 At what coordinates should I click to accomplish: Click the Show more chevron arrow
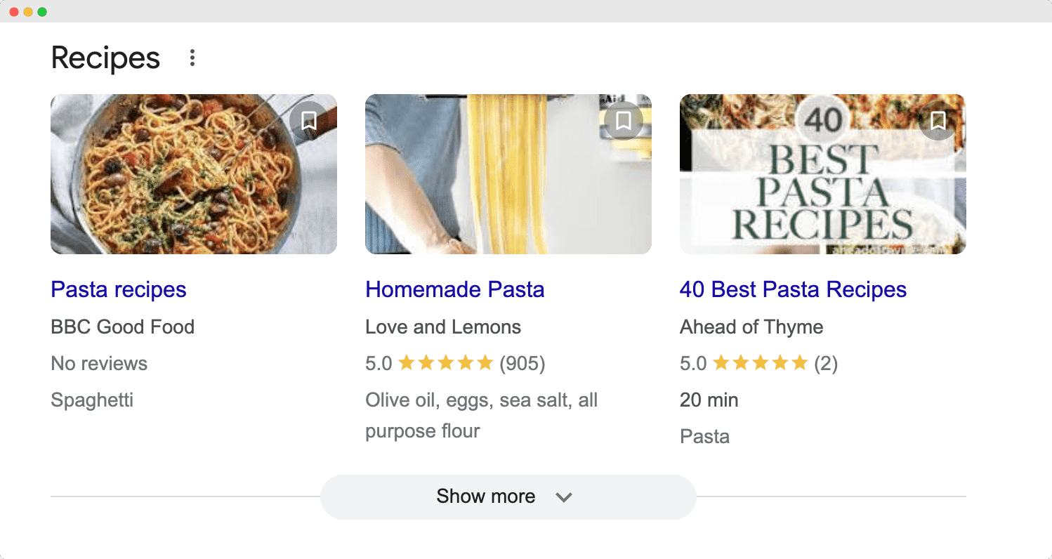[x=563, y=496]
